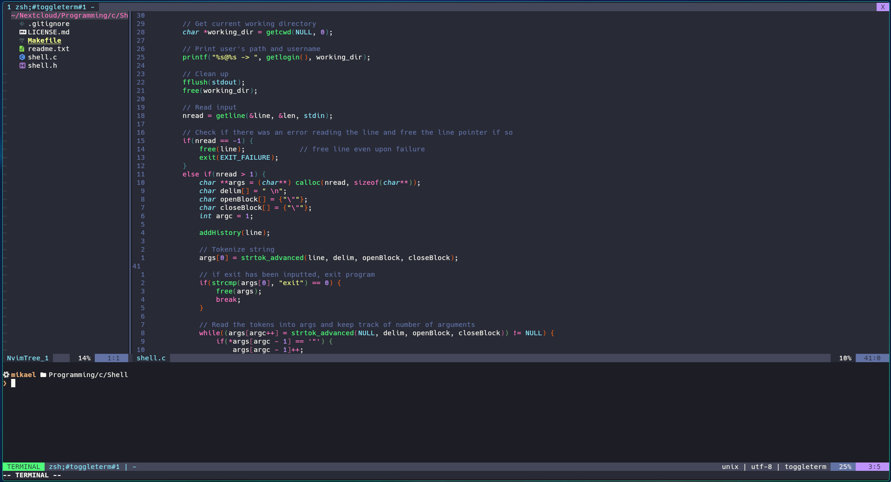Screen dimensions: 891x482
Task: Click the NvimTree_1 statusline label
Action: point(28,358)
